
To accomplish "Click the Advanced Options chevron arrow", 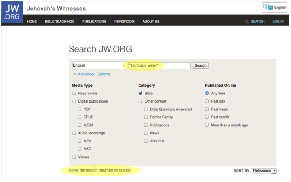I will tap(75, 74).
